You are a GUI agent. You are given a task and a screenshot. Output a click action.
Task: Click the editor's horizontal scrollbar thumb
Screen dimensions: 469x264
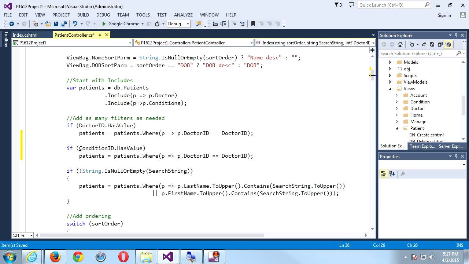[152, 235]
